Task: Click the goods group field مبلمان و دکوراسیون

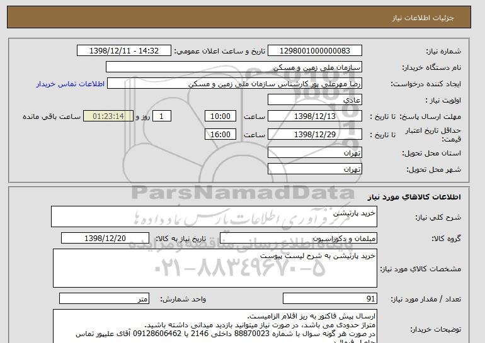Action: (298, 239)
